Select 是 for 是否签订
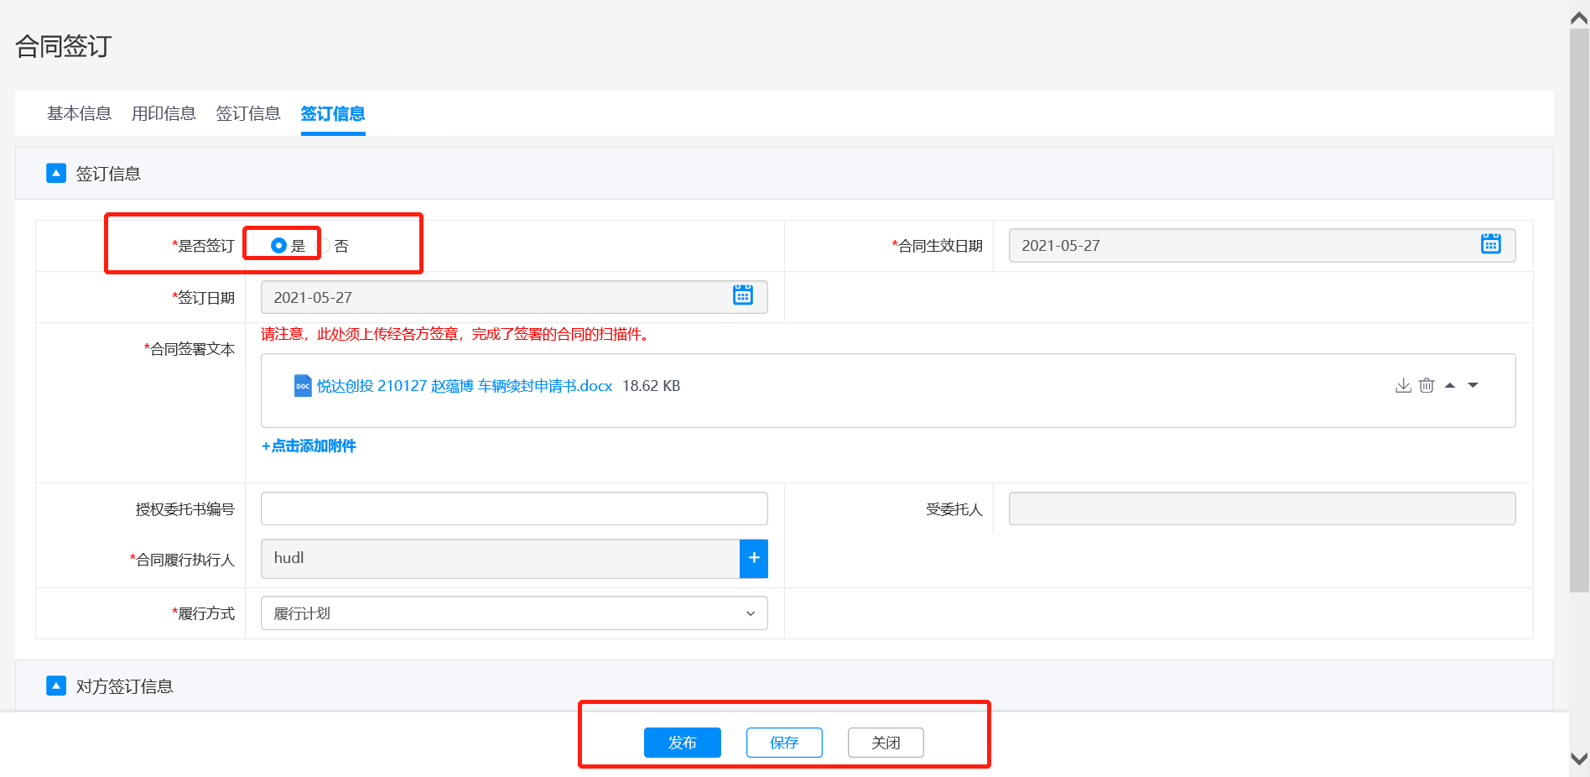 point(279,245)
